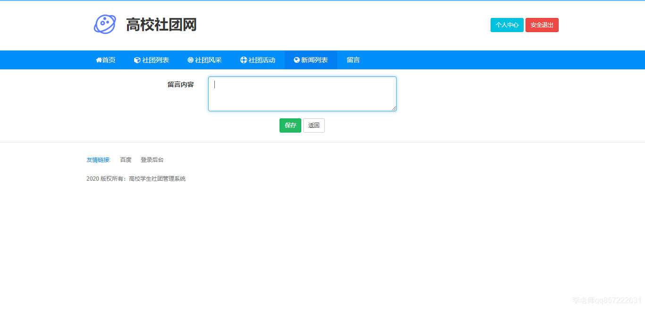
Task: Click the icon beside 社团风采
Action: (189, 60)
